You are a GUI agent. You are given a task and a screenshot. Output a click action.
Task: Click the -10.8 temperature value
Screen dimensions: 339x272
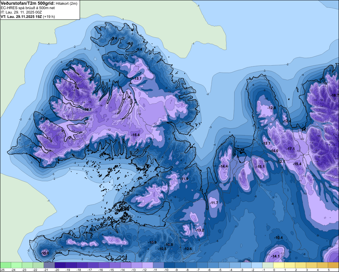pos(162,249)
